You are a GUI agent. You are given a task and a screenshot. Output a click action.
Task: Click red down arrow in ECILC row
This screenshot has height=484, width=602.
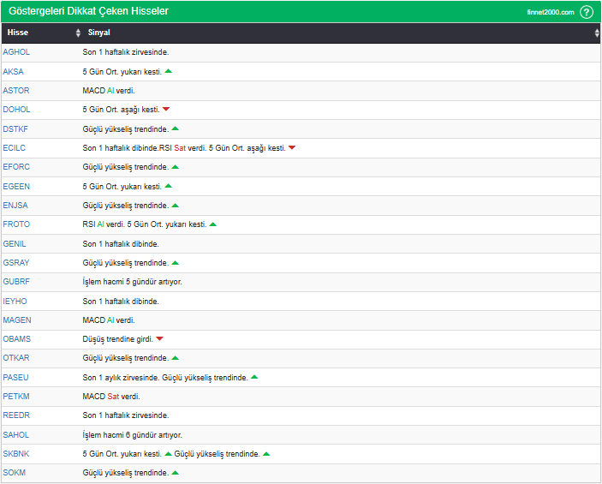point(292,148)
